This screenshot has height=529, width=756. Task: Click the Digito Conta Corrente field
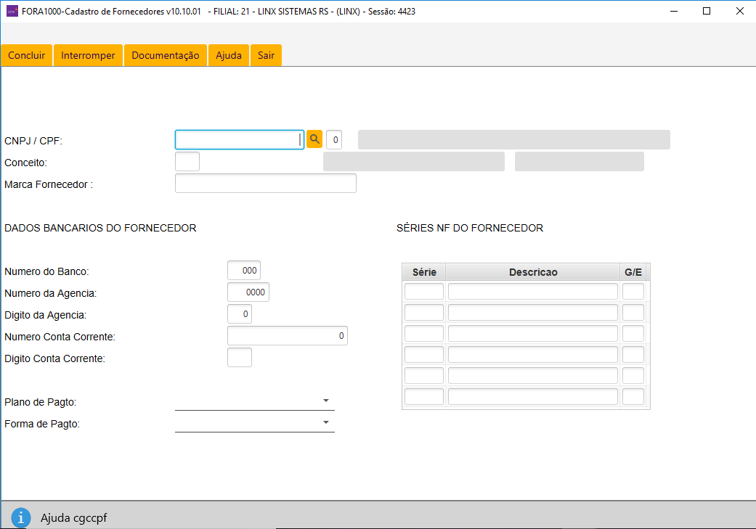click(x=240, y=357)
